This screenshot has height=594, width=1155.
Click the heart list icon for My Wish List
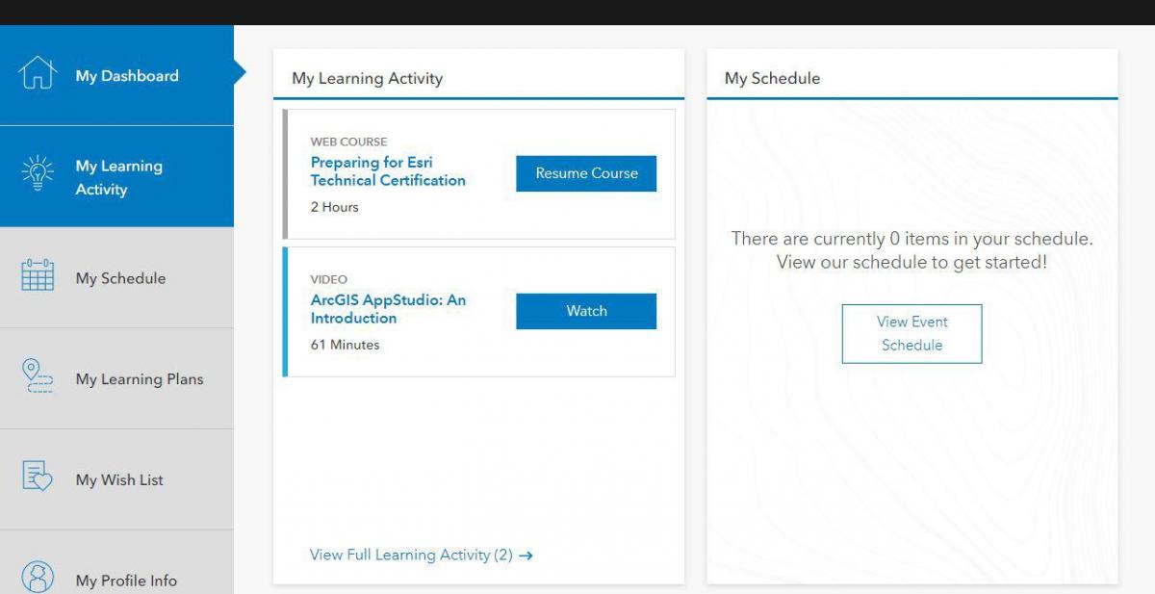[38, 478]
